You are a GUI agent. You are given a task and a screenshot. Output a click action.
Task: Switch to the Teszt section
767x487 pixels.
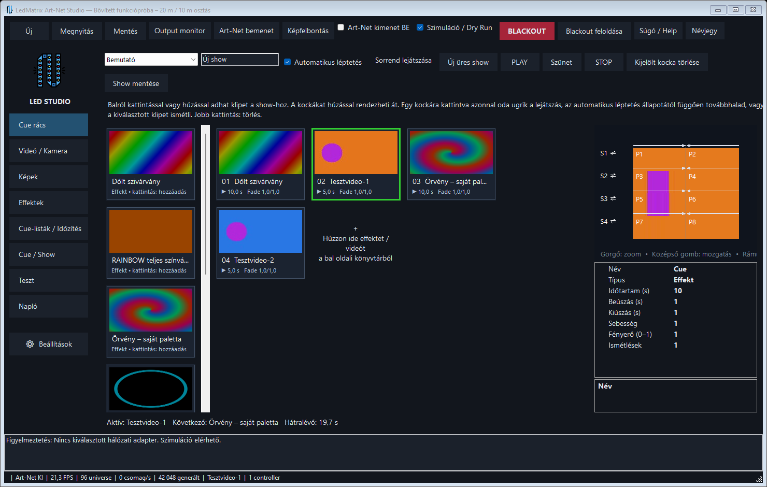[49, 280]
